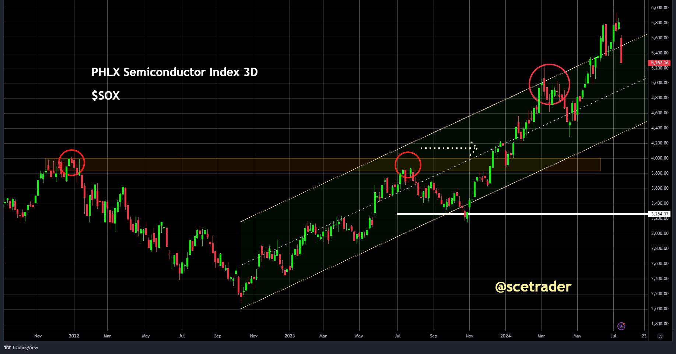676x354 pixels.
Task: Click the 4,000.00 price axis label
Action: click(660, 158)
